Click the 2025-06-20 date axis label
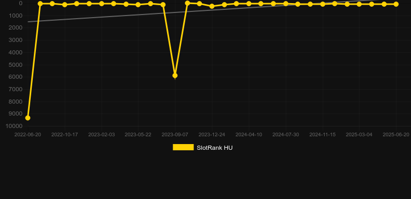The height and width of the screenshot is (199, 411). click(396, 135)
